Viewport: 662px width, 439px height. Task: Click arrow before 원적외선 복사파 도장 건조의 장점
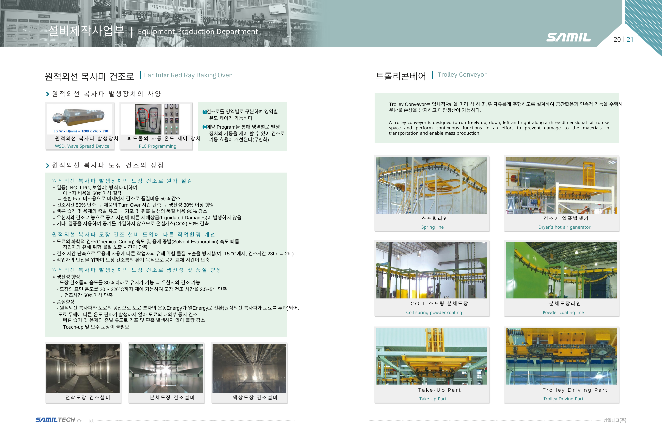tap(47, 166)
